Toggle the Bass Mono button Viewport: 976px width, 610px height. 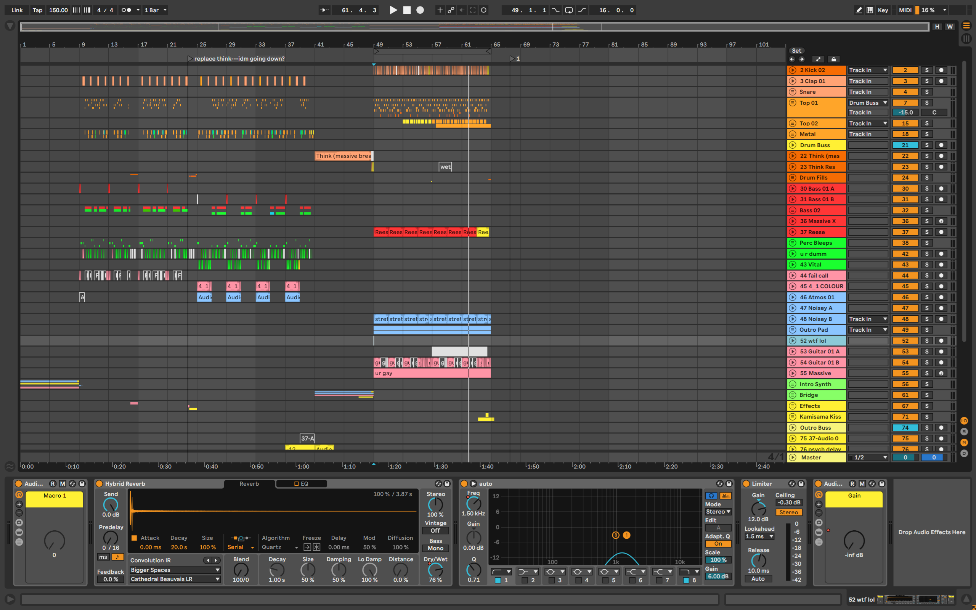(435, 548)
